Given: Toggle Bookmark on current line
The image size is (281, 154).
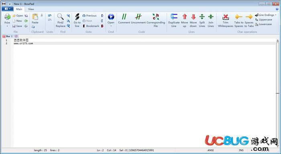Looking at the screenshot, I should [91, 26].
